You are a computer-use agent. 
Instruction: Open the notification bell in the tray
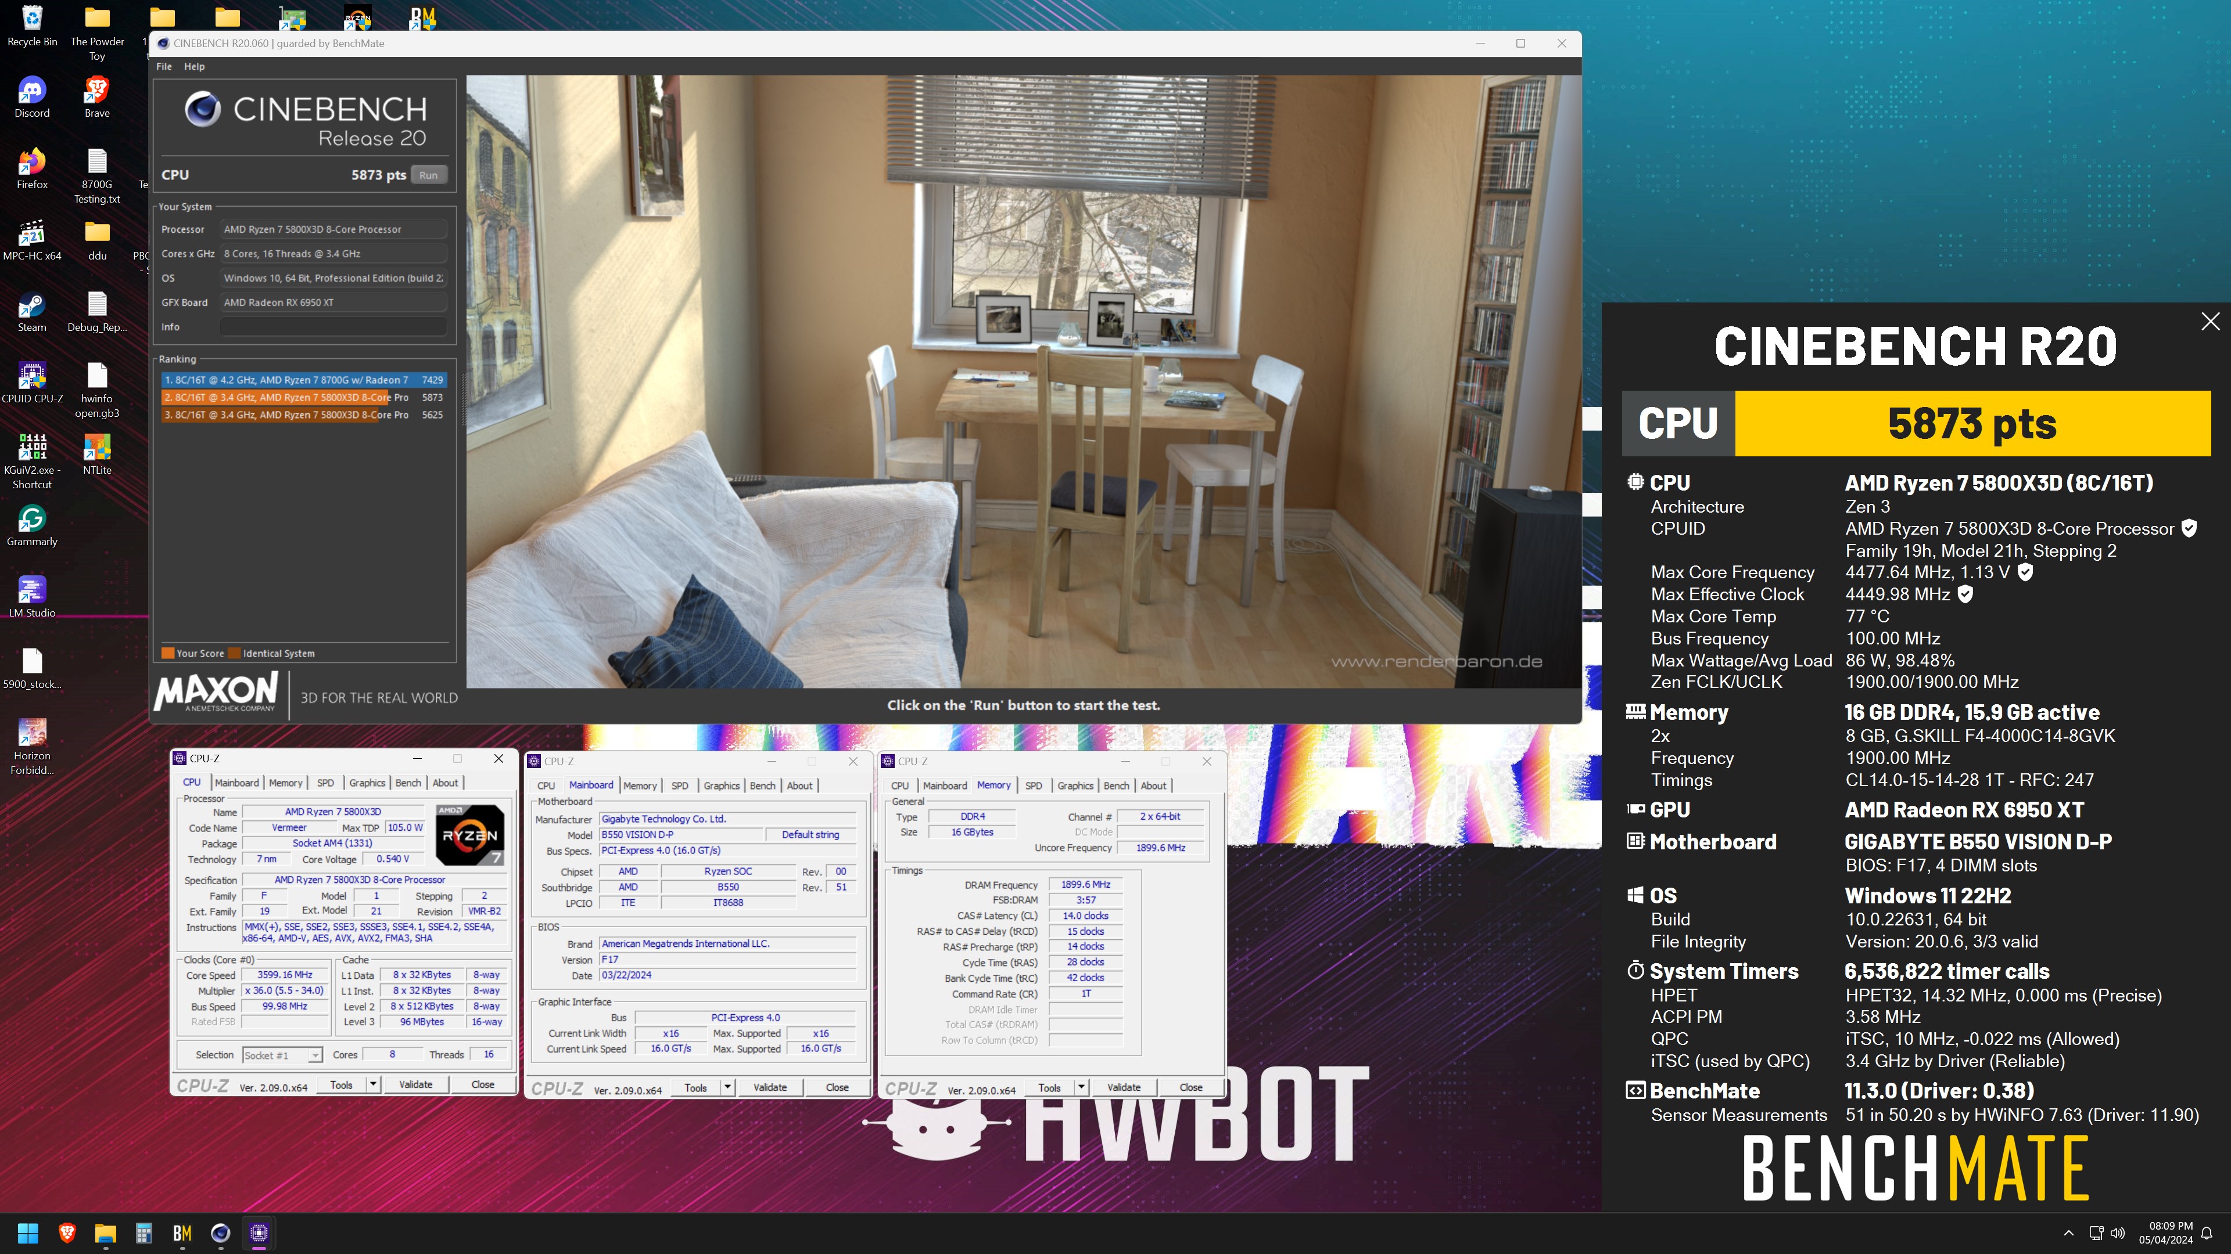pos(2208,1233)
